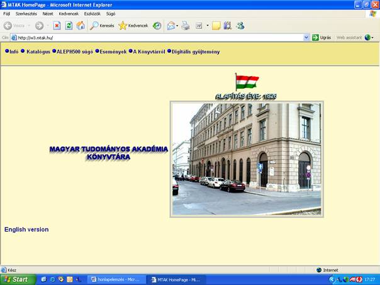Click the Web assistant globe icon

point(367,37)
